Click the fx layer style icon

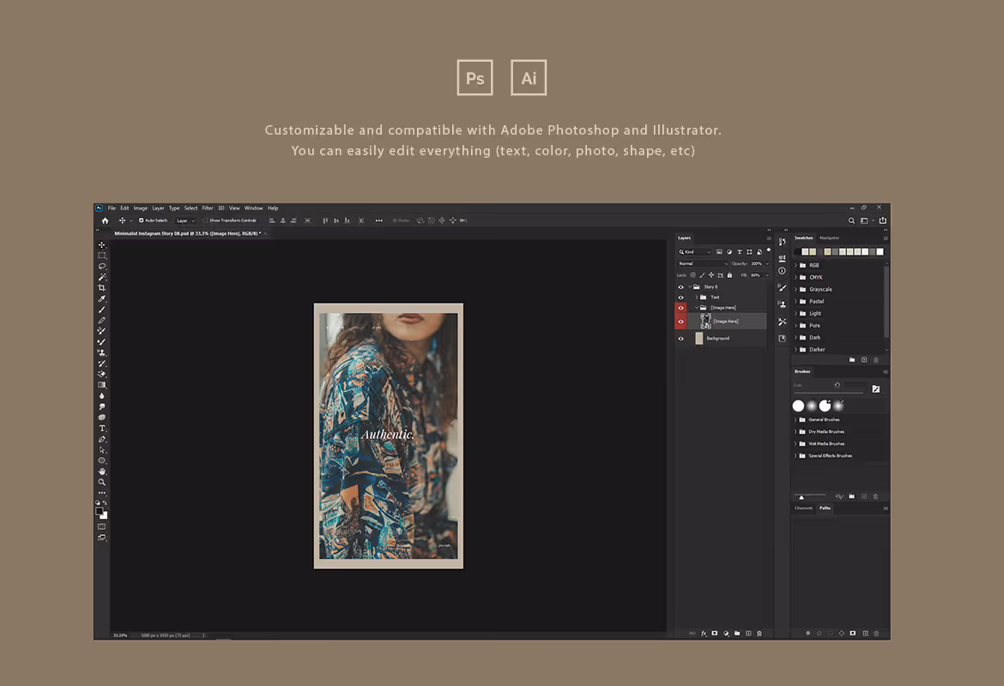pos(704,633)
